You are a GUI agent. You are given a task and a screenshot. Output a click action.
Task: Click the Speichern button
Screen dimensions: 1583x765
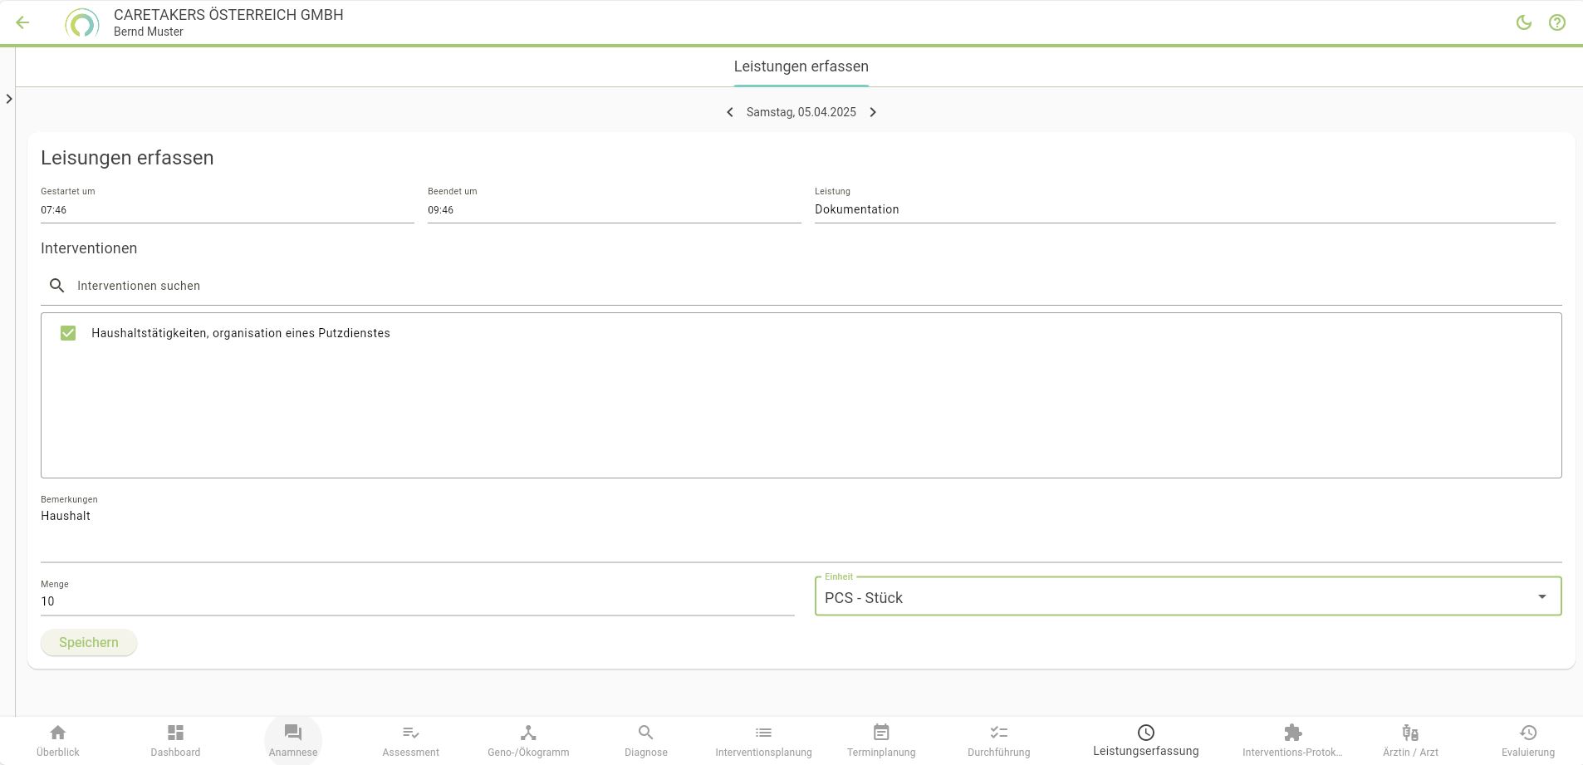(89, 642)
